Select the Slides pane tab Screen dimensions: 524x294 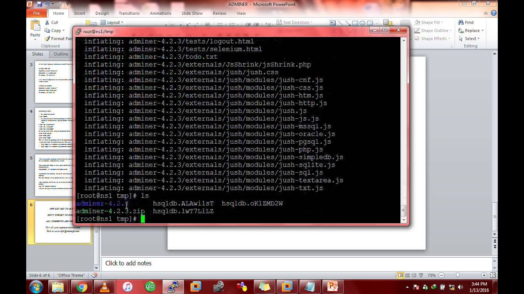pyautogui.click(x=38, y=54)
